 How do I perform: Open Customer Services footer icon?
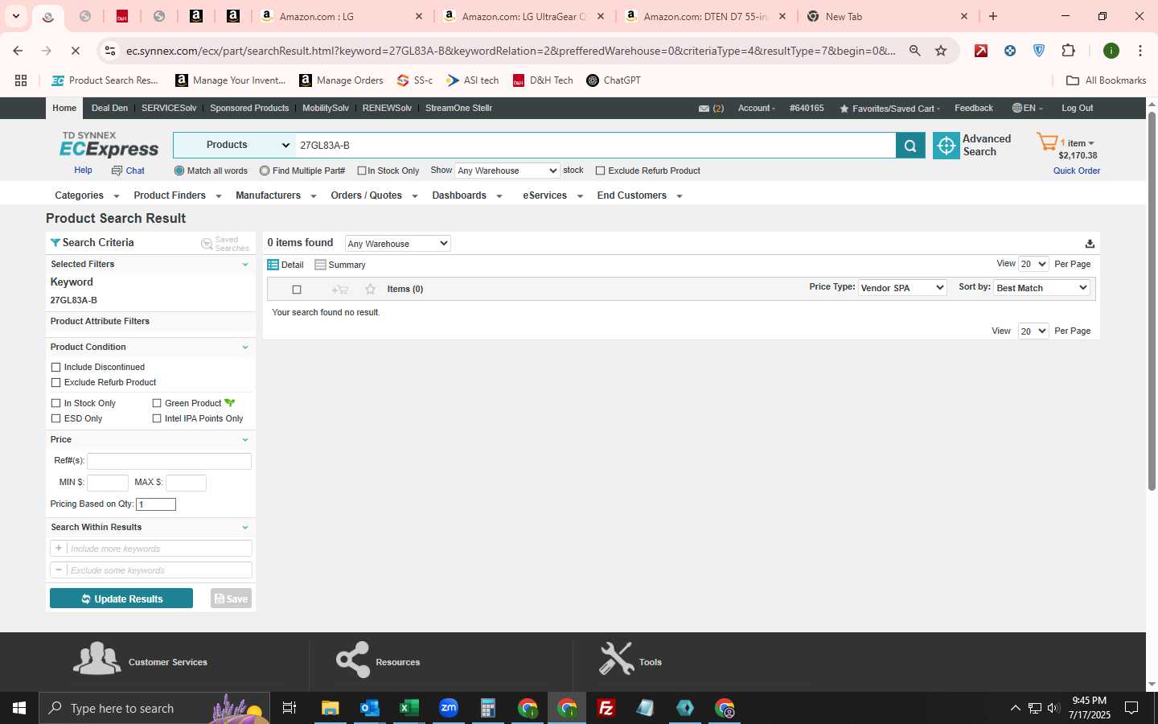[97, 659]
